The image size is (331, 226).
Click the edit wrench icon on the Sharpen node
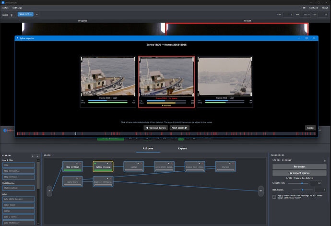pos(230,164)
